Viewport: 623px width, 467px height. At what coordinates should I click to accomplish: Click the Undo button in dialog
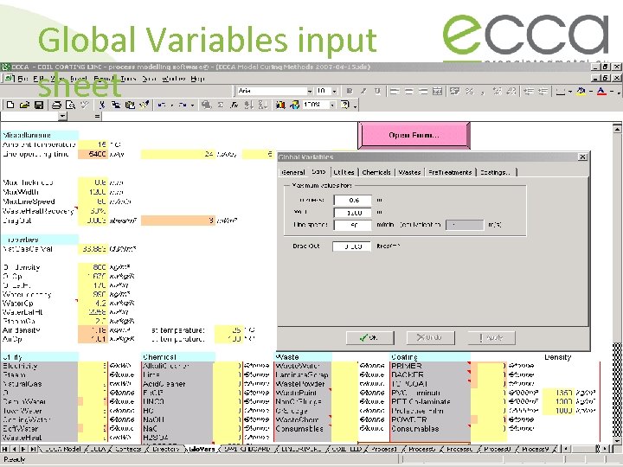(x=430, y=337)
